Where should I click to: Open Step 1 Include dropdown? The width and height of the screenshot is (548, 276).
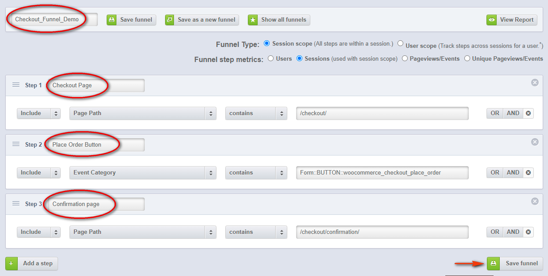[39, 113]
